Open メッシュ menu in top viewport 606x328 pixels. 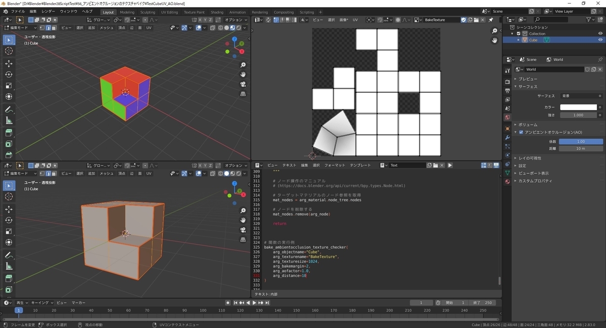point(107,28)
